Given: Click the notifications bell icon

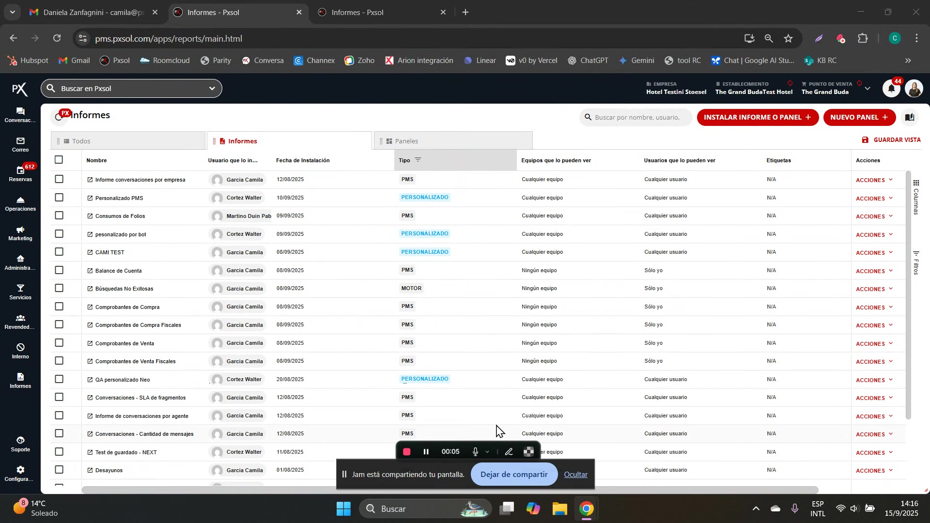Looking at the screenshot, I should tap(891, 89).
